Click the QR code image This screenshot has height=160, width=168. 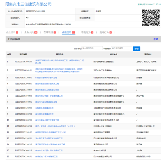[x=151, y=18]
